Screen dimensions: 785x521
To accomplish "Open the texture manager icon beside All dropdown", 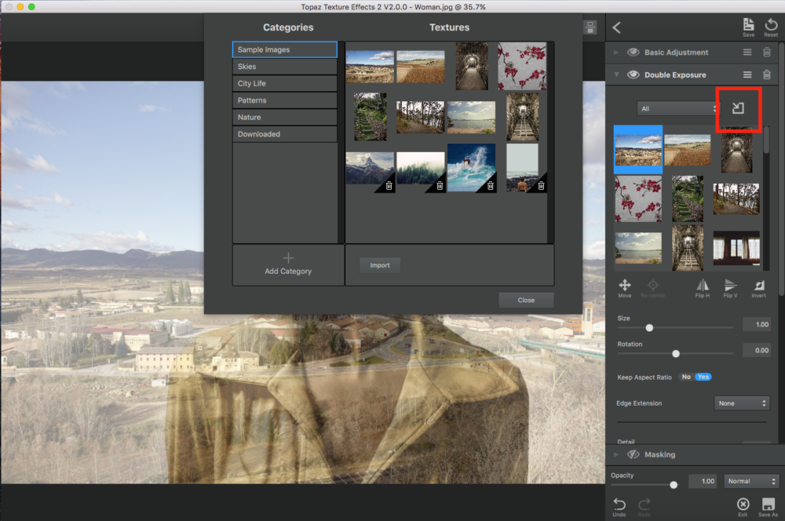I will (x=738, y=108).
